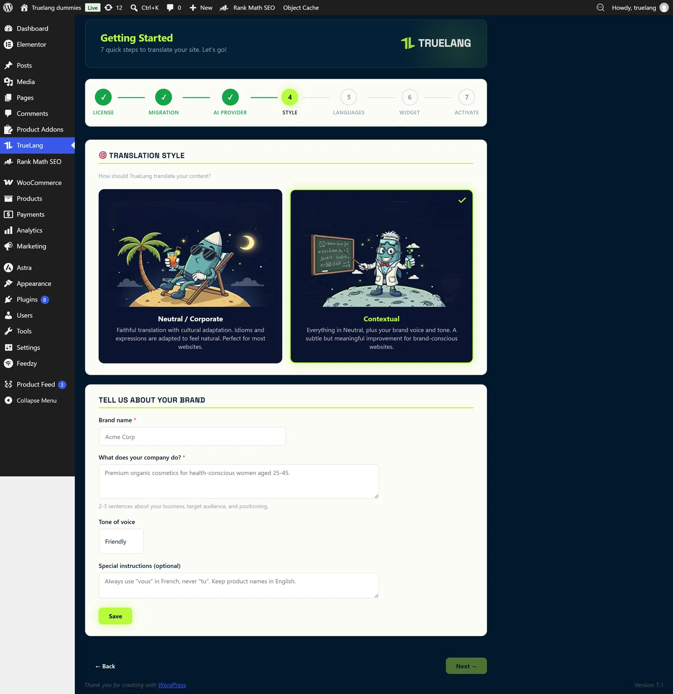Click the Truelang dummies site name

pyautogui.click(x=56, y=8)
